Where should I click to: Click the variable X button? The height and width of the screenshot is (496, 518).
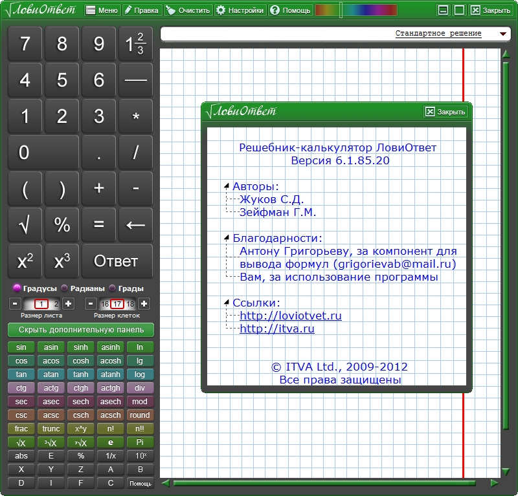point(21,469)
